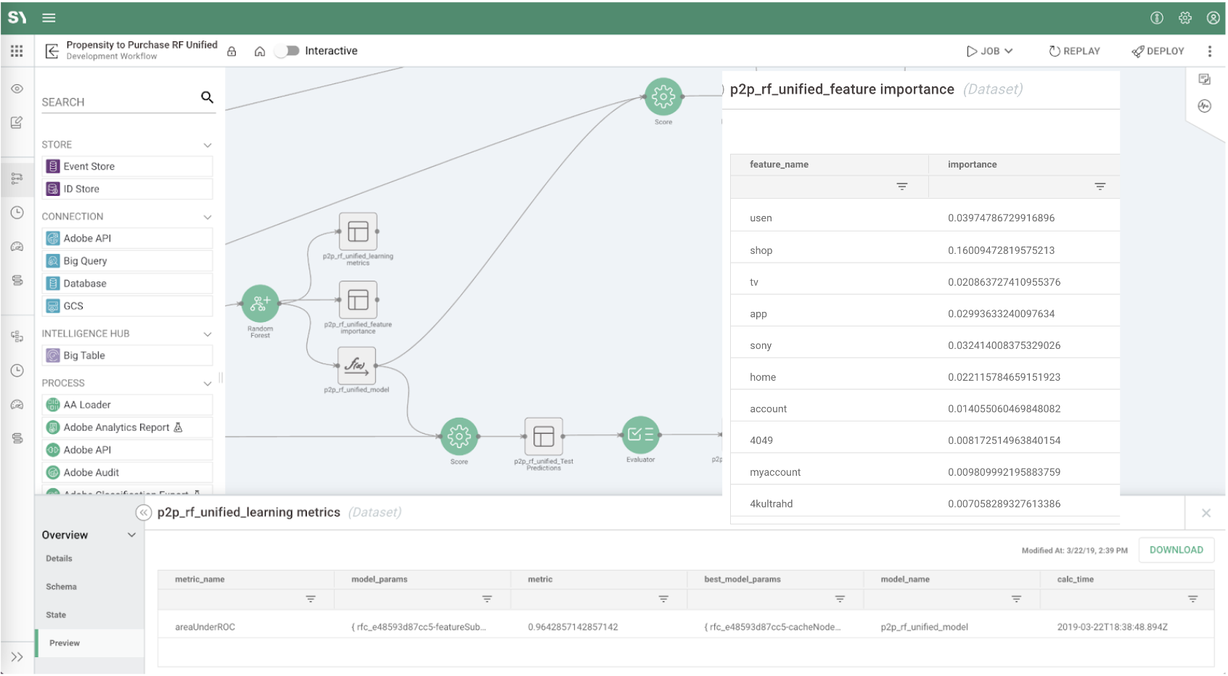Click the search magnifier icon
The image size is (1228, 676).
(207, 97)
